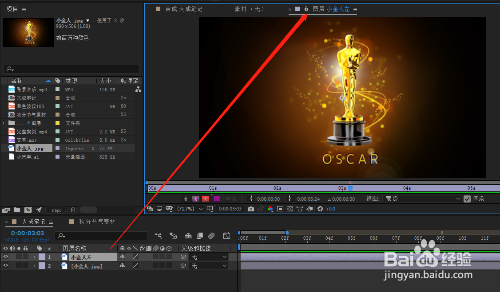Enable frame blending icon in timeline
This screenshot has width=500, height=292.
pos(200,236)
